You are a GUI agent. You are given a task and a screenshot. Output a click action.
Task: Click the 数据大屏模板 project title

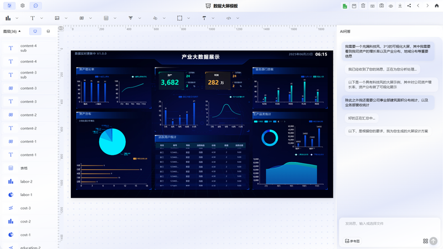tap(225, 6)
